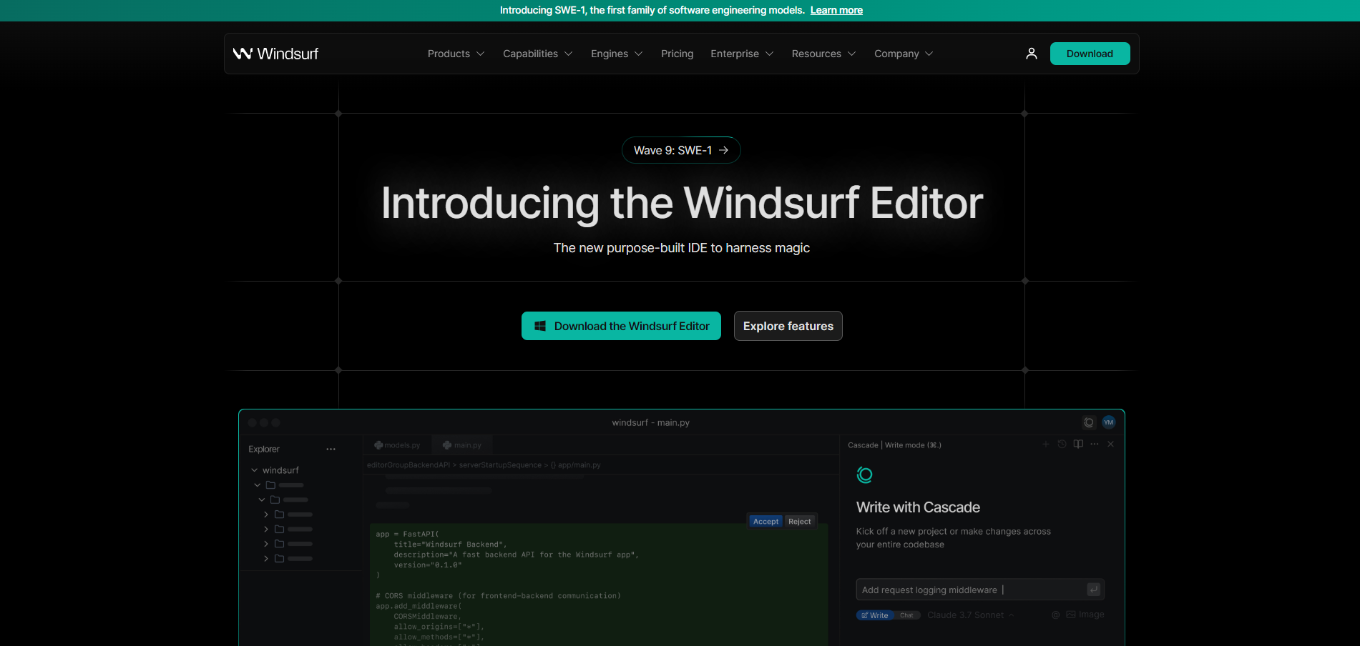Switch to the models.py tab
Viewport: 1360px width, 646px height.
point(397,445)
